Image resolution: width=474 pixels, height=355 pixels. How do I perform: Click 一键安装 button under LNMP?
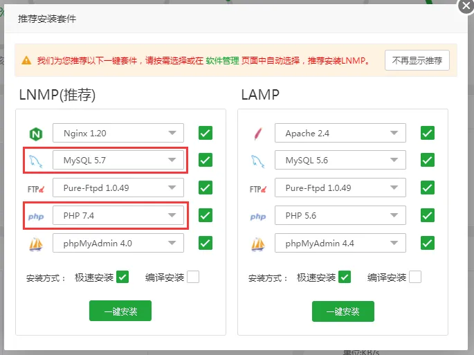[120, 311]
